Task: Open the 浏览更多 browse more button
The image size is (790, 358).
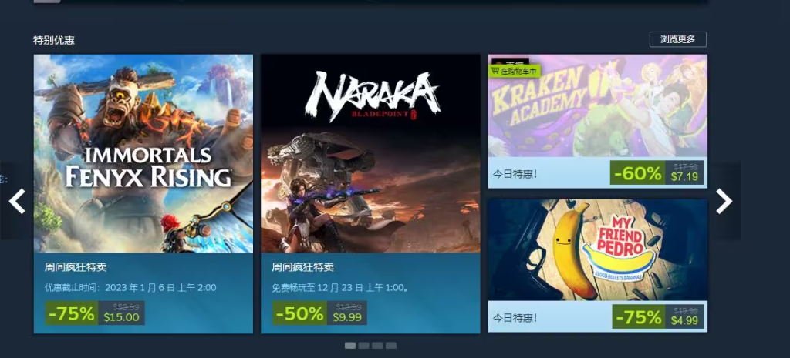Action: point(677,39)
